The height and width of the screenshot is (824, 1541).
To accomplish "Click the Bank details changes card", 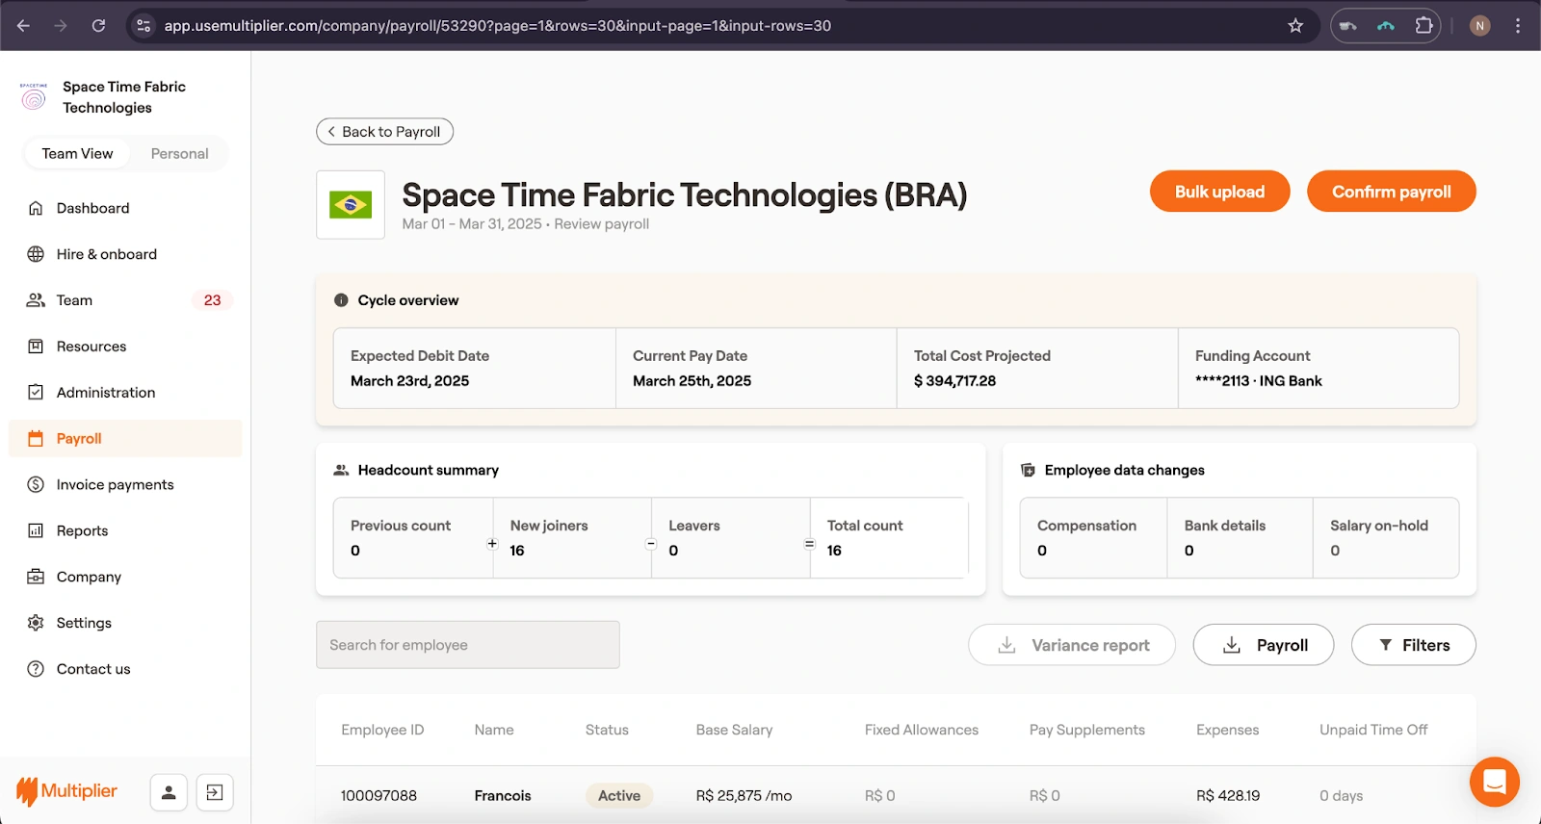I will (x=1240, y=538).
